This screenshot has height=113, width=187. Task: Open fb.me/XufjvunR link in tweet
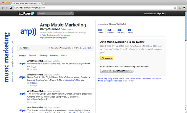click(x=37, y=99)
